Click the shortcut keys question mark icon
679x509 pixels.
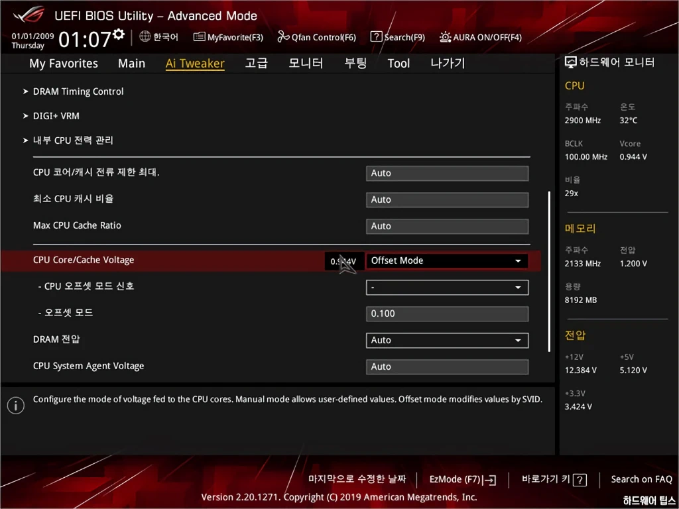(x=580, y=480)
